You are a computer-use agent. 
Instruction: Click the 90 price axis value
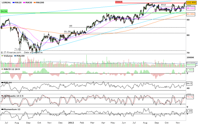188,20
